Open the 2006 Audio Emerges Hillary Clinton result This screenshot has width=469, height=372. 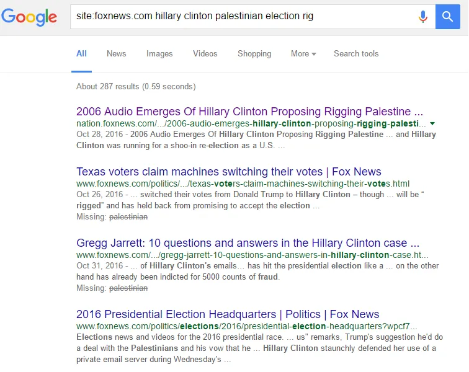[x=249, y=112]
